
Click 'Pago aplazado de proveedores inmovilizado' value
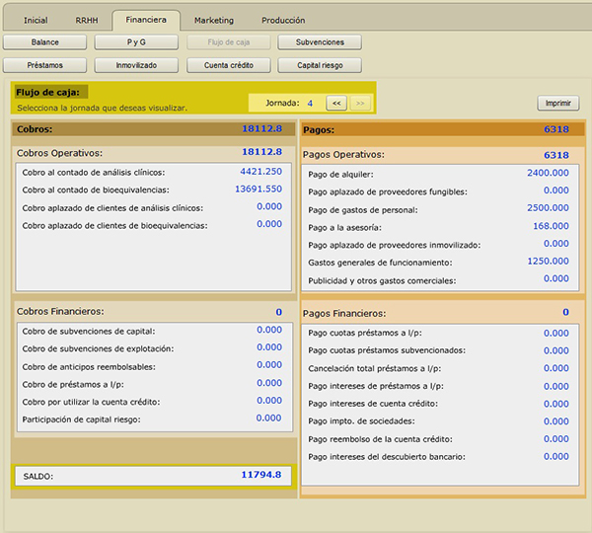tap(556, 243)
